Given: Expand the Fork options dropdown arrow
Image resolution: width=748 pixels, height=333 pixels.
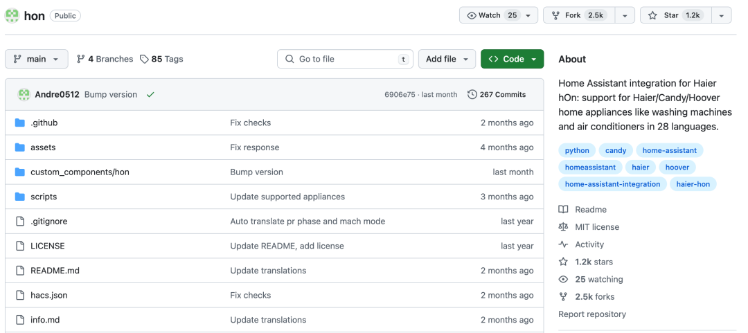Looking at the screenshot, I should [625, 15].
